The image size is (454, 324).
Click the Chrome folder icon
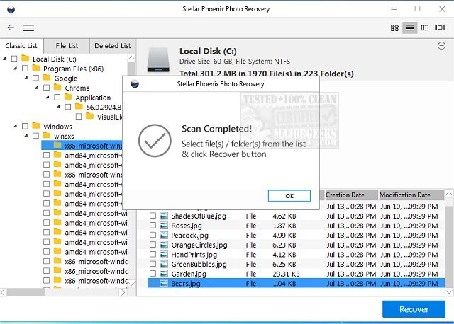[x=57, y=87]
